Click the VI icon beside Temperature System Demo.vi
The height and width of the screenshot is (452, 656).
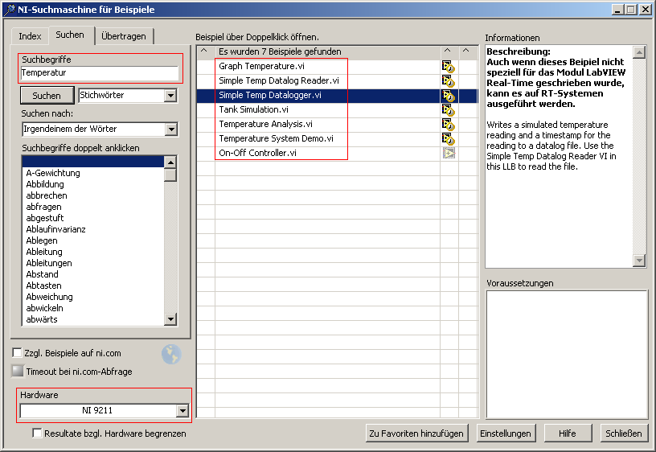pyautogui.click(x=449, y=138)
